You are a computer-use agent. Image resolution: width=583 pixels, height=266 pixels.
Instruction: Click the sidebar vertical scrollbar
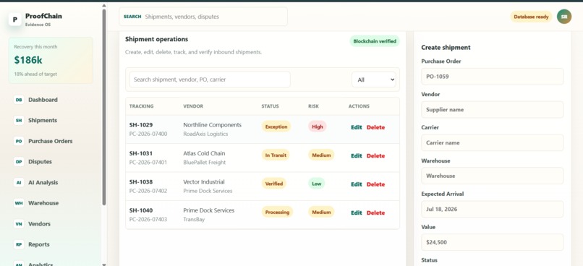104,107
